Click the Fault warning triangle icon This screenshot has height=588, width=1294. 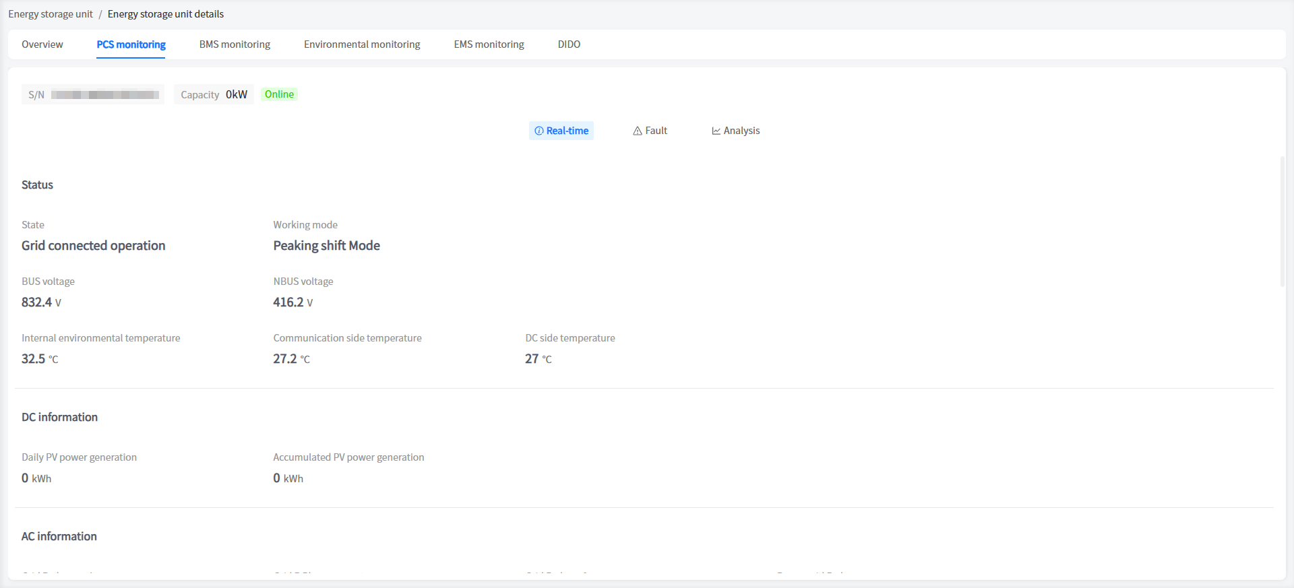click(637, 131)
